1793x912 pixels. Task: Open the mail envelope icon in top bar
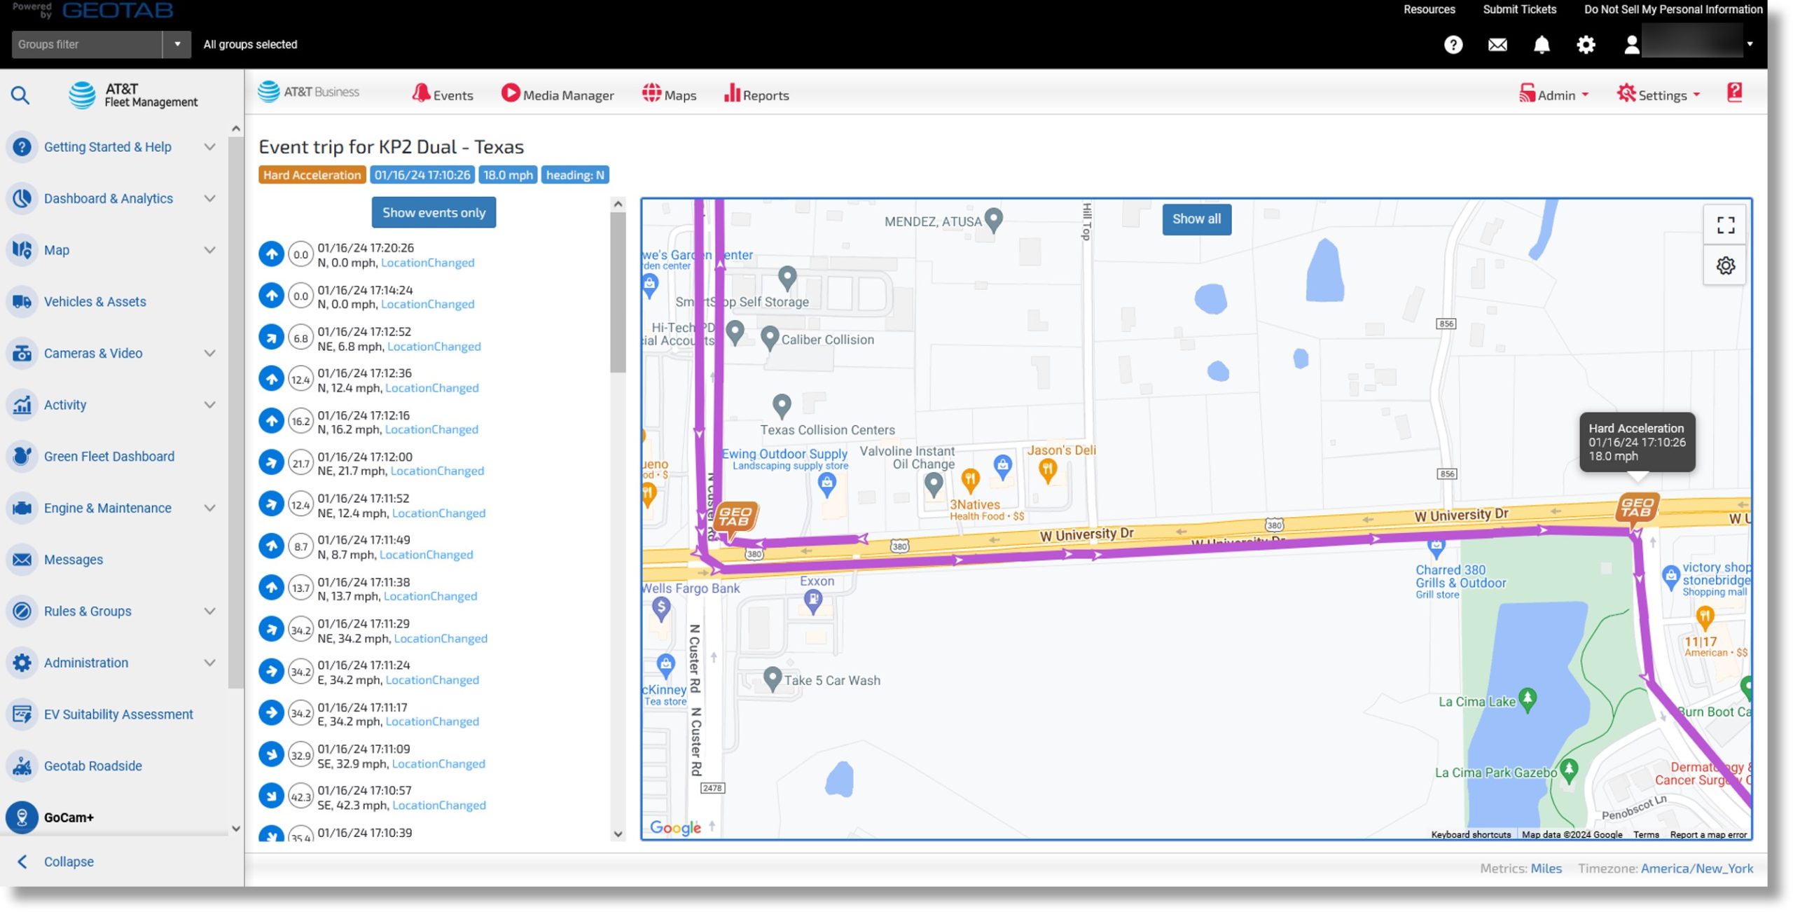tap(1497, 45)
